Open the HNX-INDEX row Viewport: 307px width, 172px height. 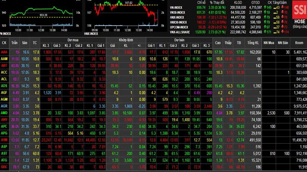(x=229, y=17)
